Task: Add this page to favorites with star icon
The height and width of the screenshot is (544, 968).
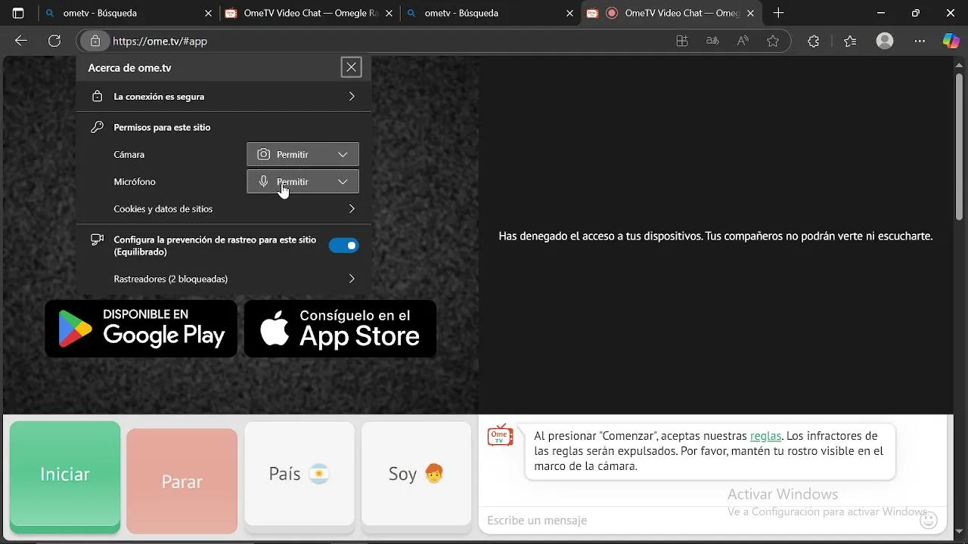Action: pyautogui.click(x=773, y=42)
